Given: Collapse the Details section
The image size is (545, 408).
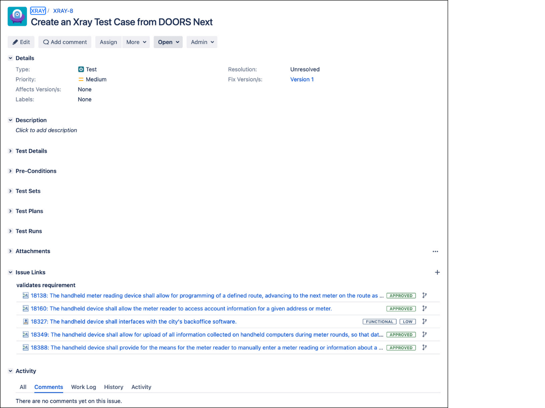Looking at the screenshot, I should pyautogui.click(x=10, y=58).
